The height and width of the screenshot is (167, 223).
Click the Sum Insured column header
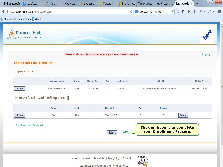(x=121, y=81)
